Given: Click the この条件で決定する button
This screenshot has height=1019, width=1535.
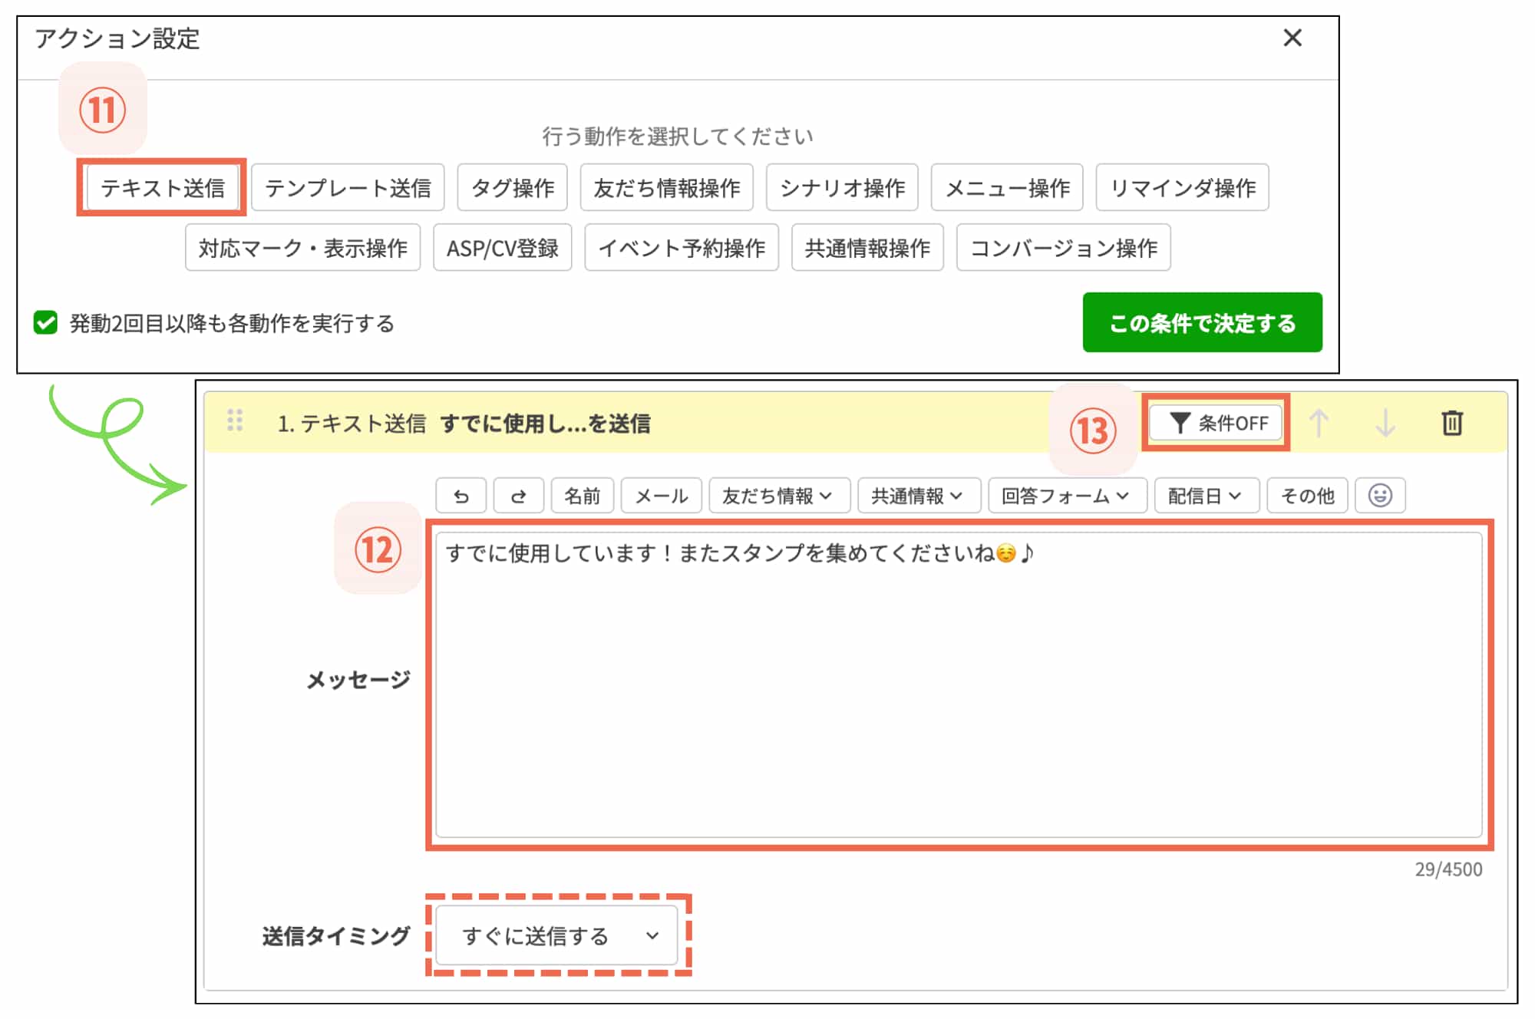Looking at the screenshot, I should 1202,323.
